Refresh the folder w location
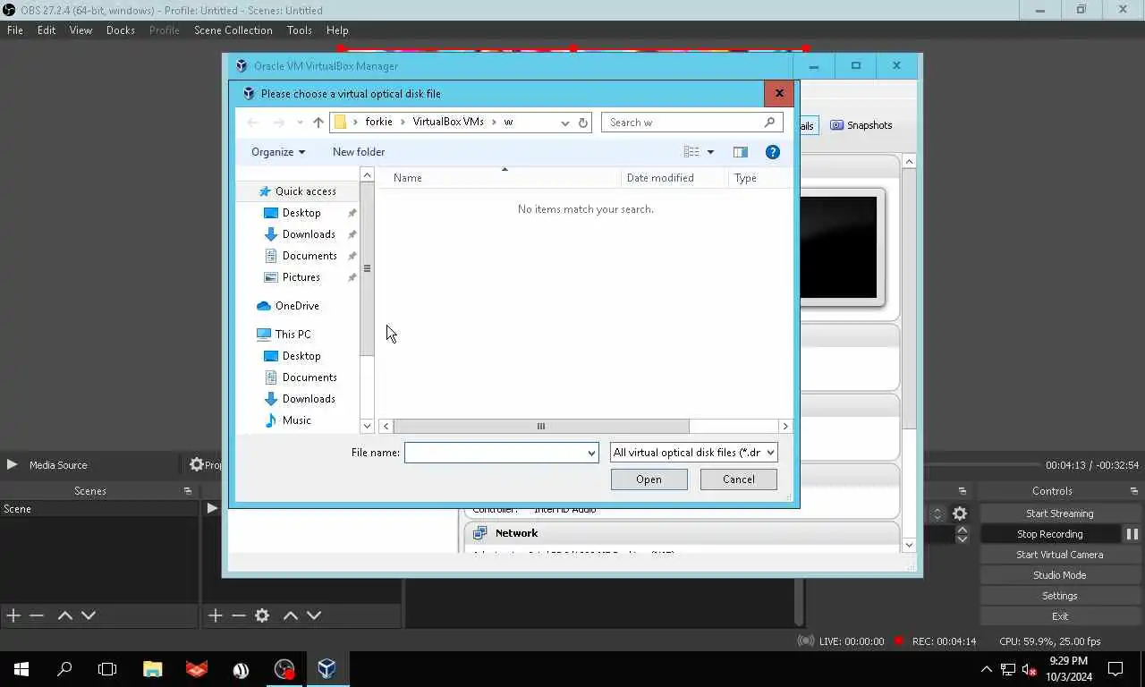The height and width of the screenshot is (687, 1145). pos(583,123)
